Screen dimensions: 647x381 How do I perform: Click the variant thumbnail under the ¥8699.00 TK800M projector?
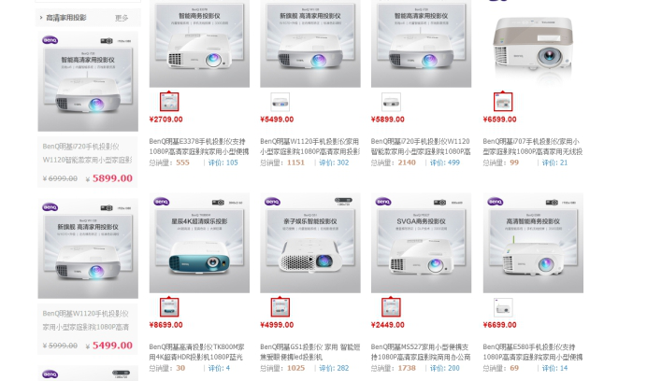coord(169,307)
